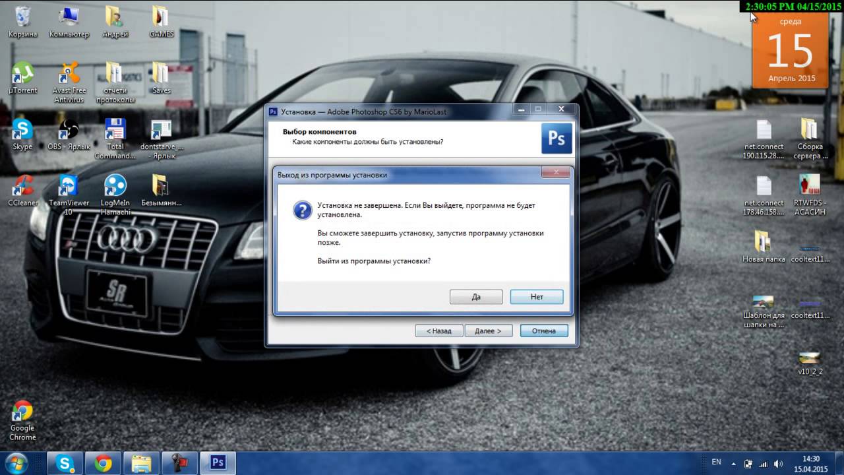844x475 pixels.
Task: Select the Skype desktop shortcut
Action: coord(22,135)
